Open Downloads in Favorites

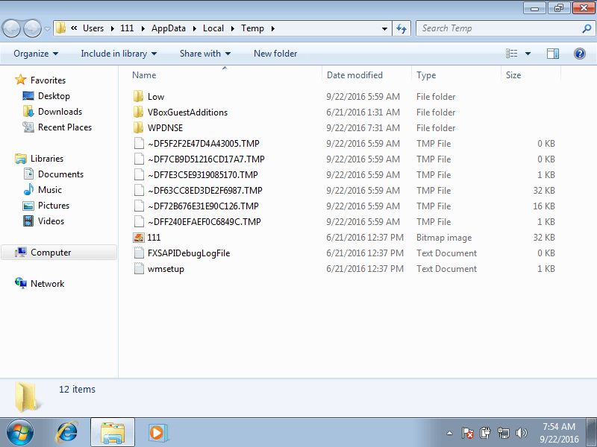(x=60, y=111)
